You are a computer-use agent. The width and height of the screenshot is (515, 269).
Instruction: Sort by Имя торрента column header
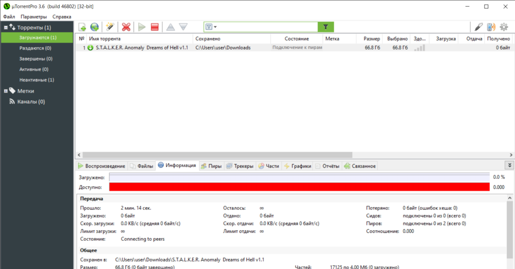point(140,39)
